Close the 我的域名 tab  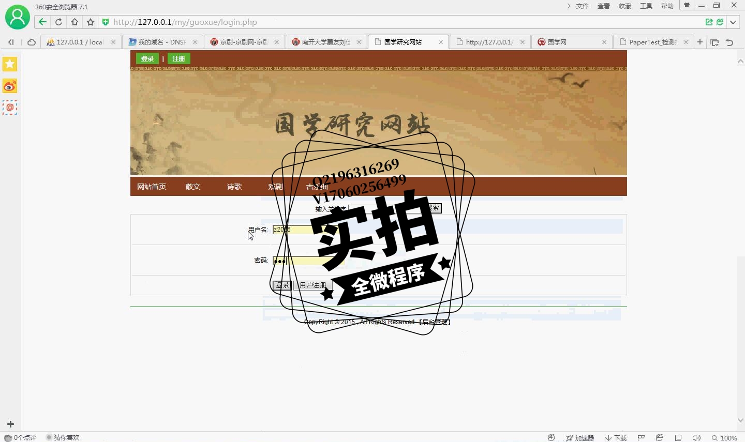point(195,42)
